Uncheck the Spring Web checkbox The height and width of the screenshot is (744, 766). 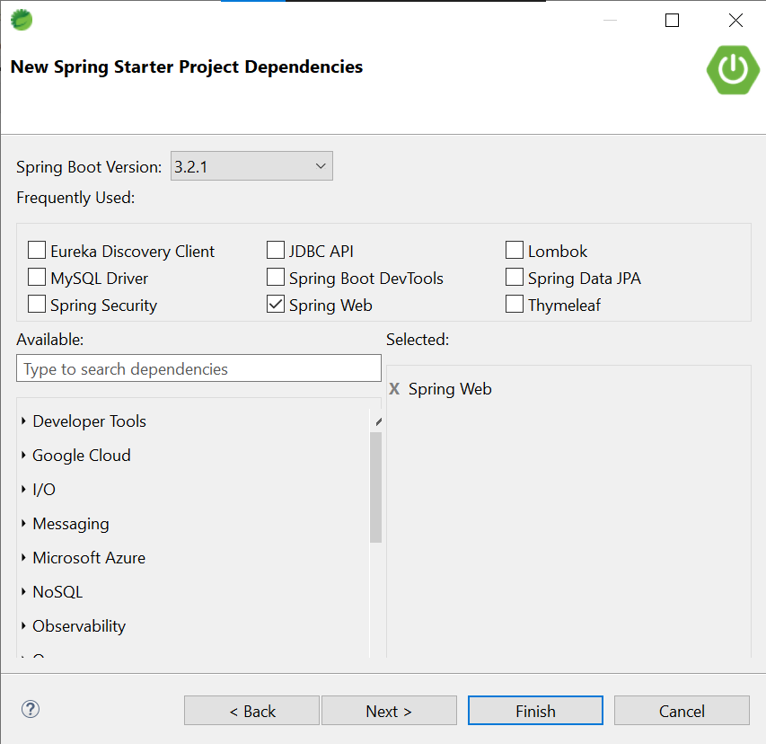click(276, 304)
